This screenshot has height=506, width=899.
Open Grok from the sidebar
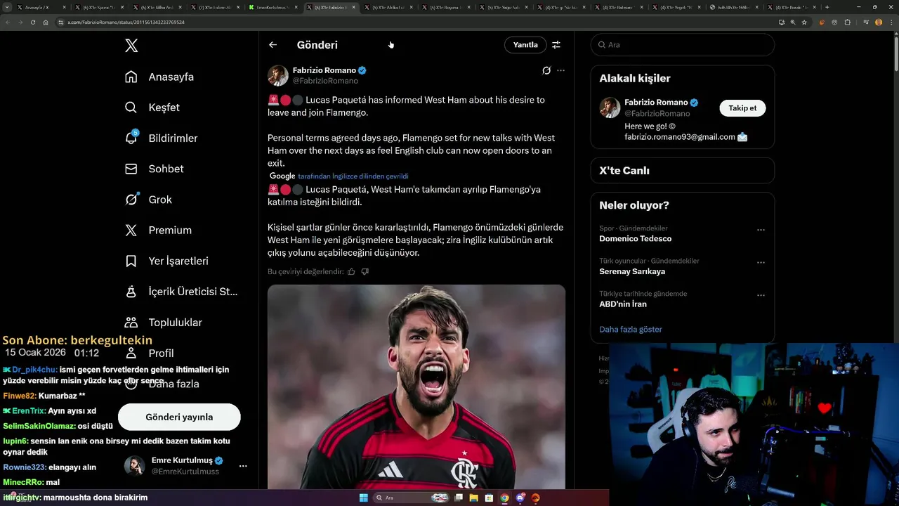coord(148,200)
